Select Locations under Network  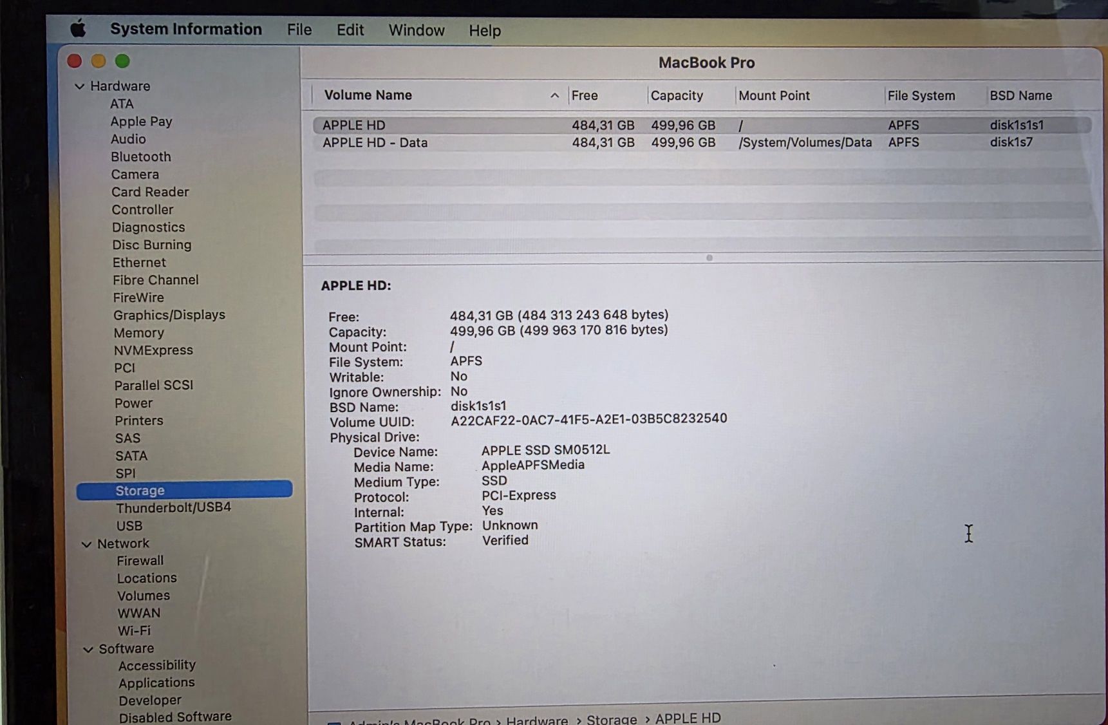[147, 578]
